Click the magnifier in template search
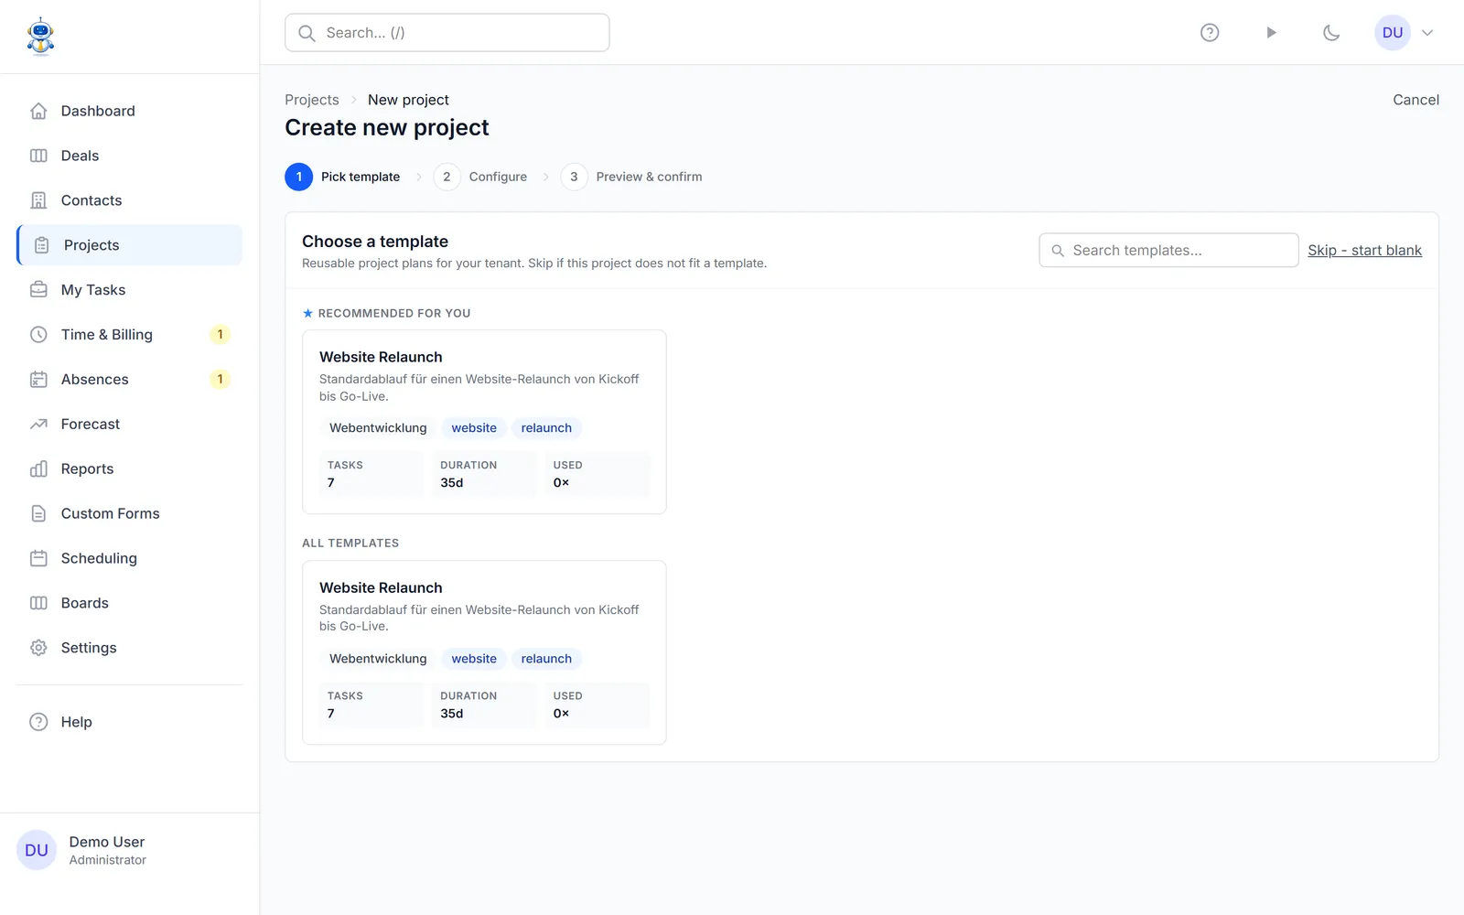This screenshot has height=915, width=1464. click(1058, 251)
